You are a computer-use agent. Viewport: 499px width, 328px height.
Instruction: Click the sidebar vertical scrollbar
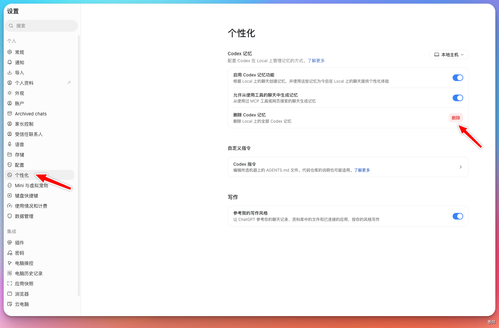pyautogui.click(x=79, y=165)
